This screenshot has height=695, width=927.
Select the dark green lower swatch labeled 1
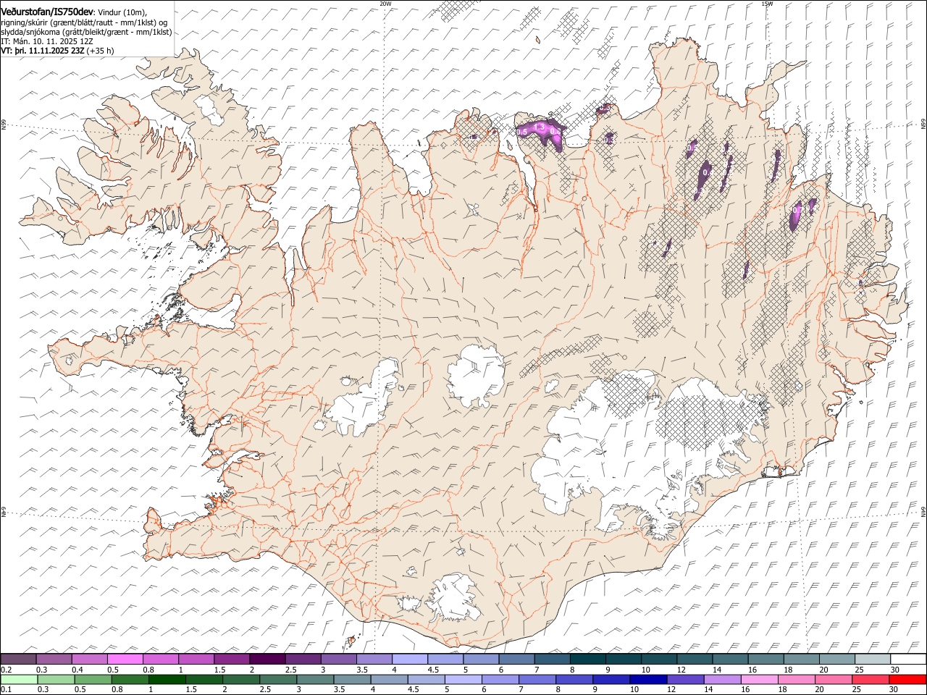167,679
